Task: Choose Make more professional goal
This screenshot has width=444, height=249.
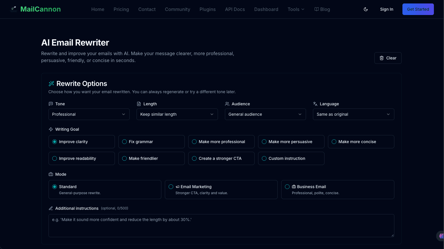Action: pos(221,142)
